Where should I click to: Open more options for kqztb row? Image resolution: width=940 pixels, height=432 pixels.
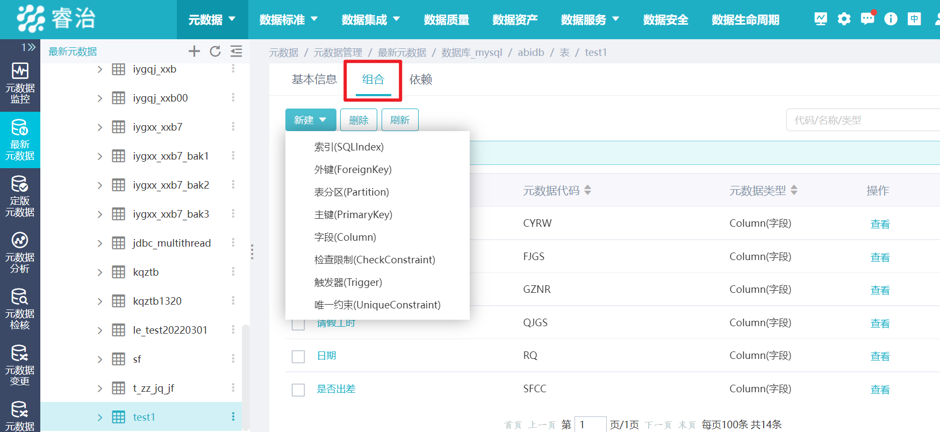click(x=233, y=272)
